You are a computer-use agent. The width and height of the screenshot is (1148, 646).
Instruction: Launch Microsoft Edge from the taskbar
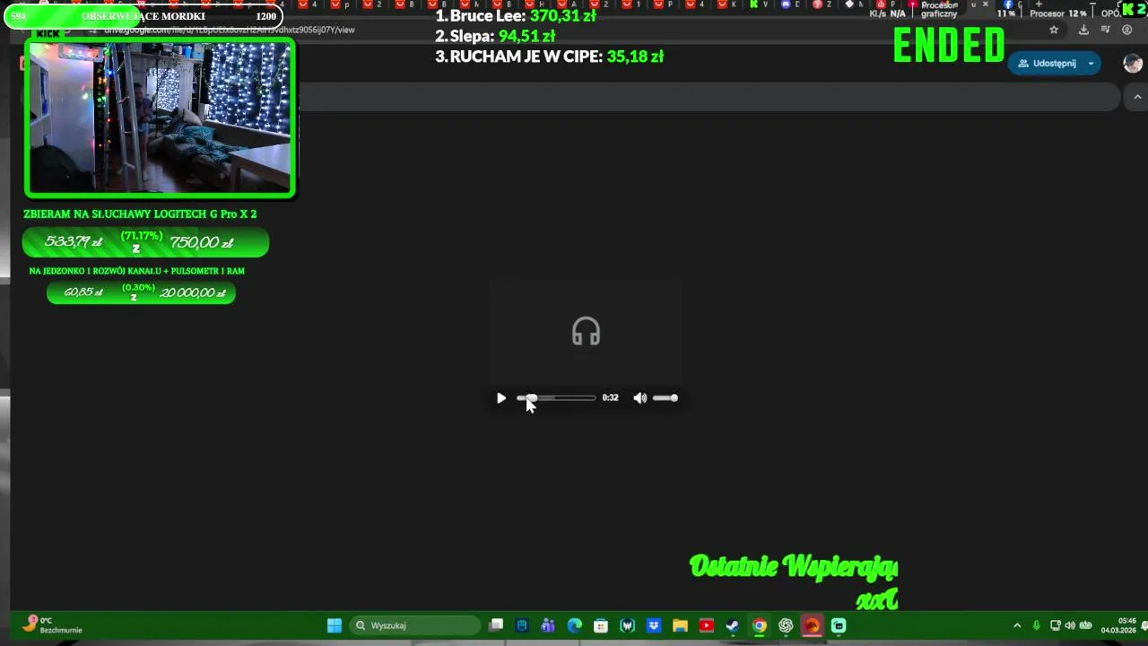tap(575, 625)
